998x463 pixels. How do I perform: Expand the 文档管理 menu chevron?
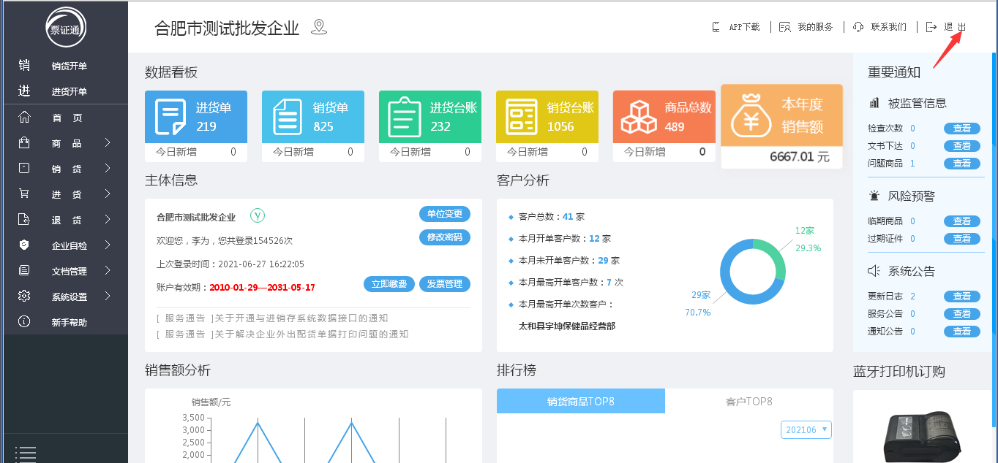108,271
